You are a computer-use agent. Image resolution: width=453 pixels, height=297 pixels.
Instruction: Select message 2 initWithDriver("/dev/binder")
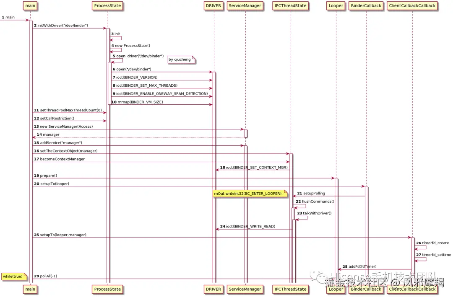coord(61,26)
